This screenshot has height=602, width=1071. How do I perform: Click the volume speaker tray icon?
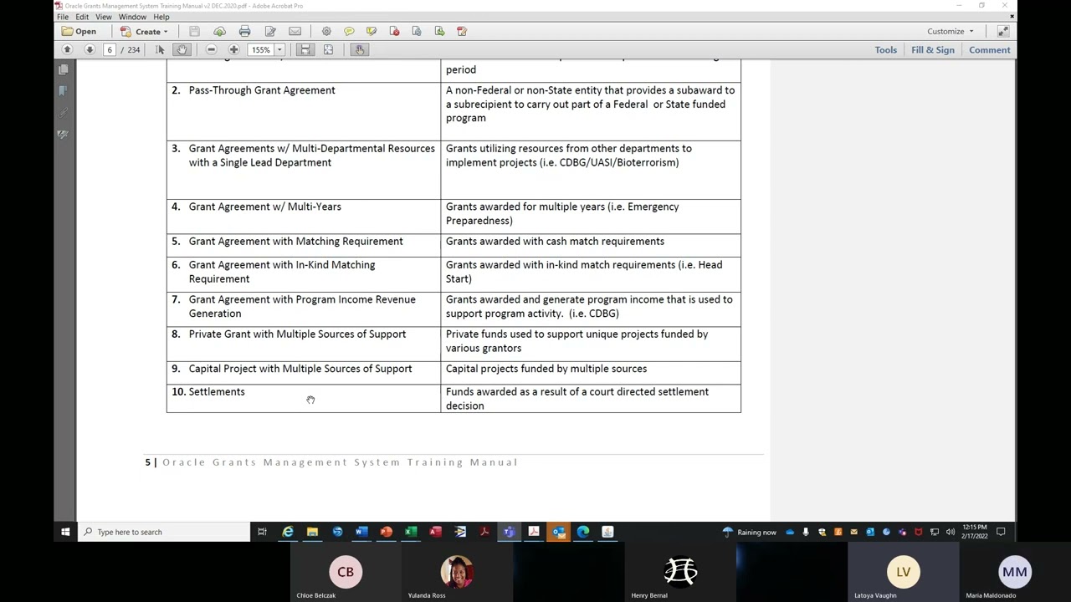coord(951,532)
